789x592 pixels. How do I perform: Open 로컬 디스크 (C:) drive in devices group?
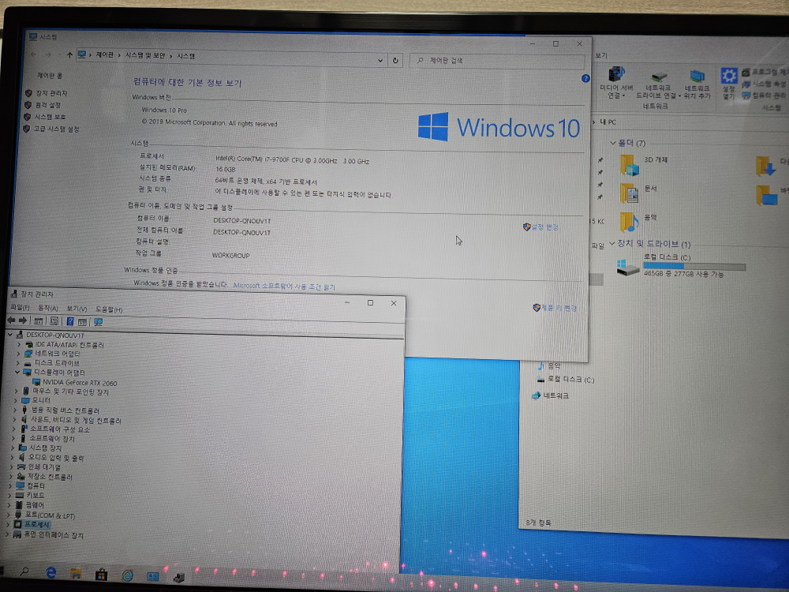[x=681, y=264]
